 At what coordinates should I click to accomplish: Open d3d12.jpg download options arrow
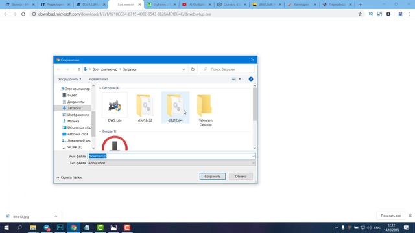tap(56, 216)
